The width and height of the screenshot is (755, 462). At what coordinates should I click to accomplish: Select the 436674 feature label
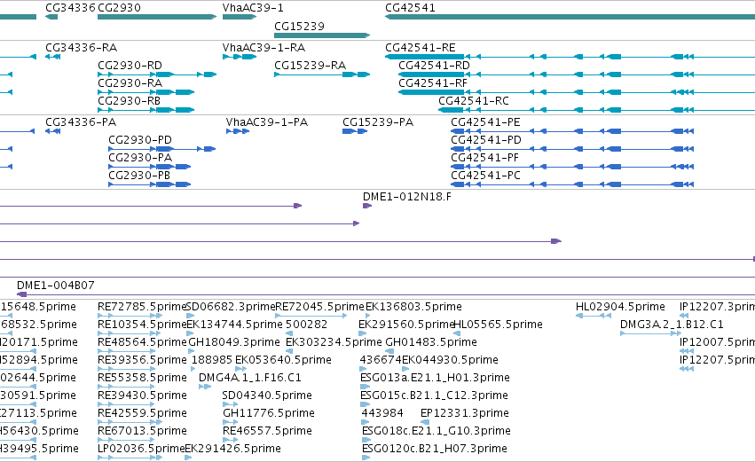[x=381, y=360]
